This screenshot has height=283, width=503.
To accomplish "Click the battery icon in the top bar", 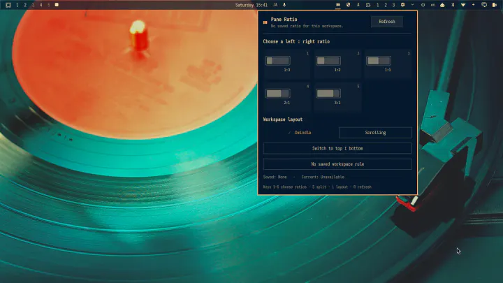I will coord(495,5).
